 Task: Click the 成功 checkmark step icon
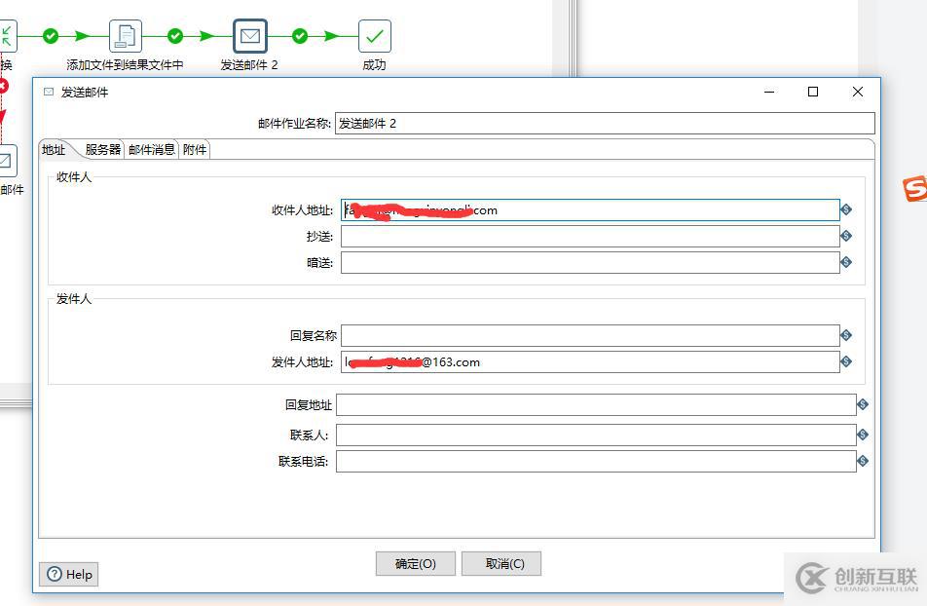coord(374,36)
